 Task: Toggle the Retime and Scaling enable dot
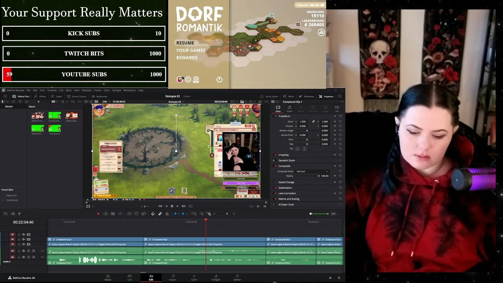pyautogui.click(x=275, y=199)
